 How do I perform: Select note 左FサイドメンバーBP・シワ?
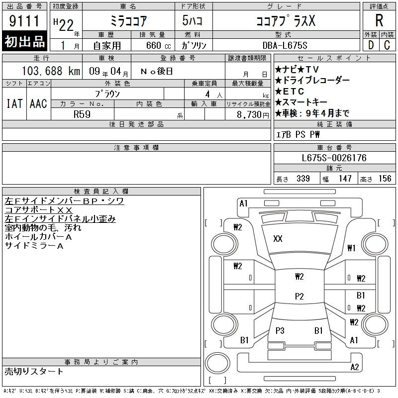[x=64, y=201]
